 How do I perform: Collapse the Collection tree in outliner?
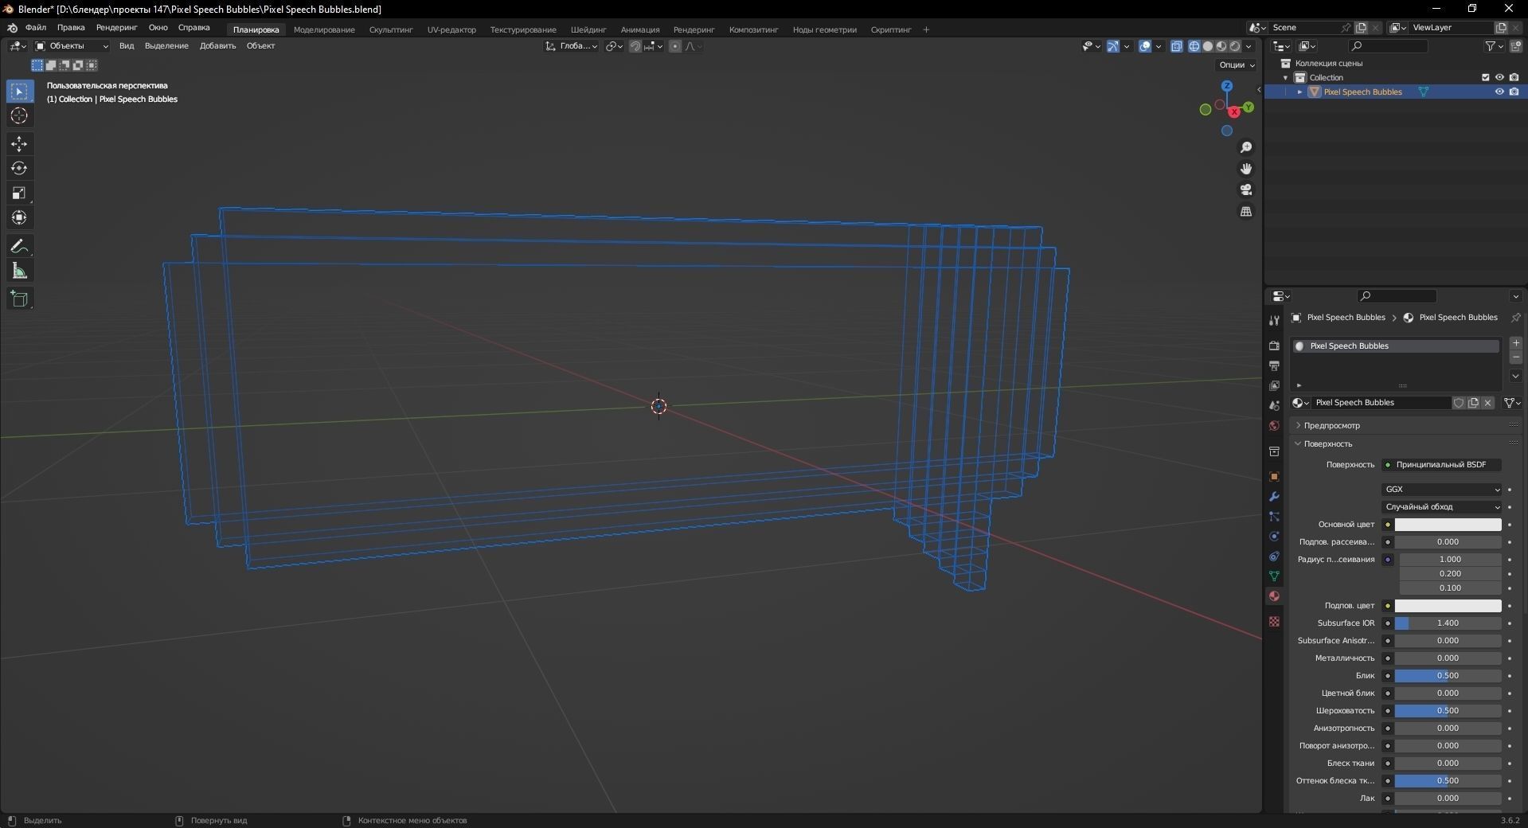click(1286, 77)
